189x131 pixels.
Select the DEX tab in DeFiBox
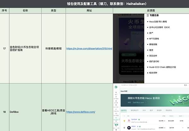click(x=144, y=110)
